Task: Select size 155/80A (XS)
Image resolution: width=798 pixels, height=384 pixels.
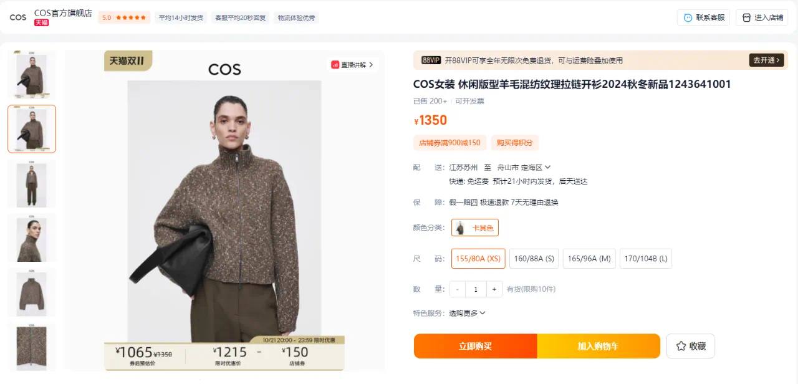Action: [478, 258]
